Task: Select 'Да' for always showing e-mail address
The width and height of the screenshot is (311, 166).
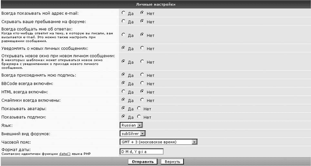Action: (x=124, y=12)
